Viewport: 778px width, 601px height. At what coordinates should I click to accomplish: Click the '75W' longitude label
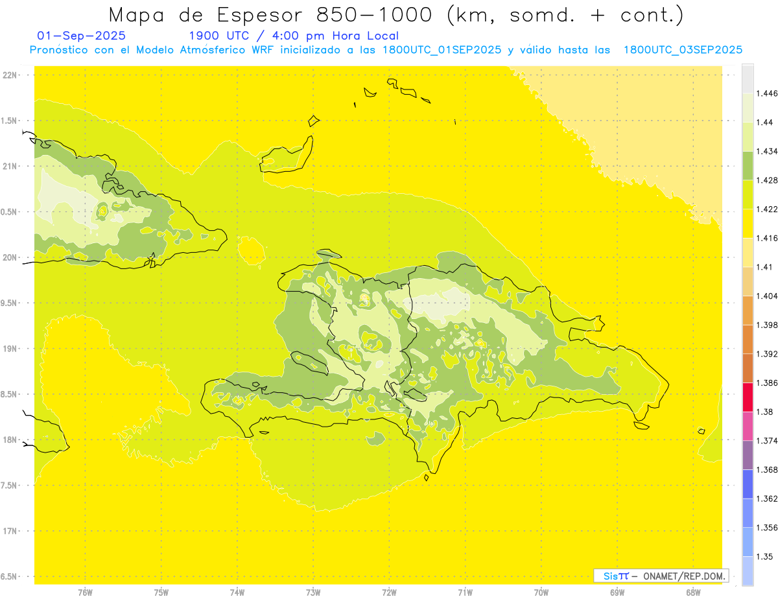tap(161, 593)
